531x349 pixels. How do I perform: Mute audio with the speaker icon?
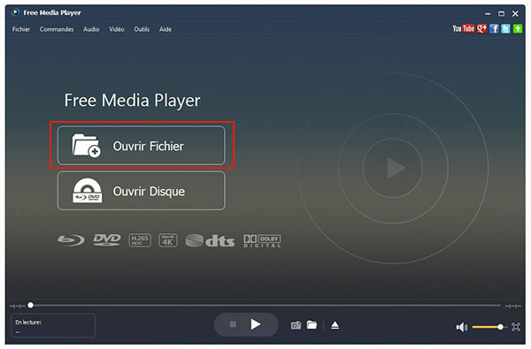462,327
